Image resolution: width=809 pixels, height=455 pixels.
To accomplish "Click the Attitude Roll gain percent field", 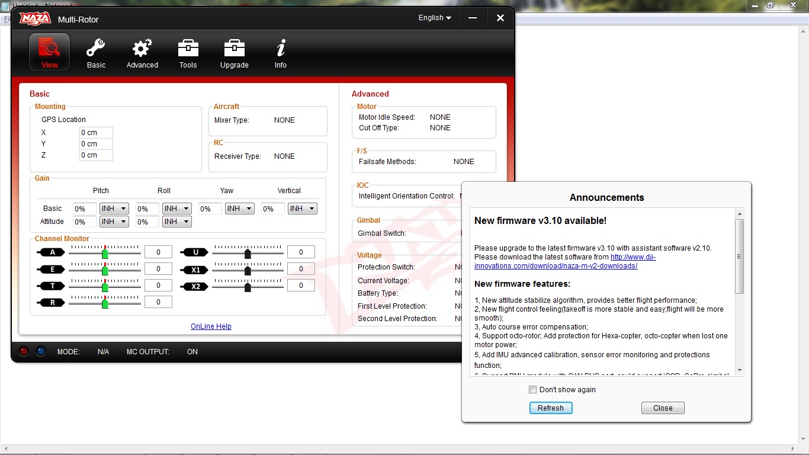I will pyautogui.click(x=147, y=222).
